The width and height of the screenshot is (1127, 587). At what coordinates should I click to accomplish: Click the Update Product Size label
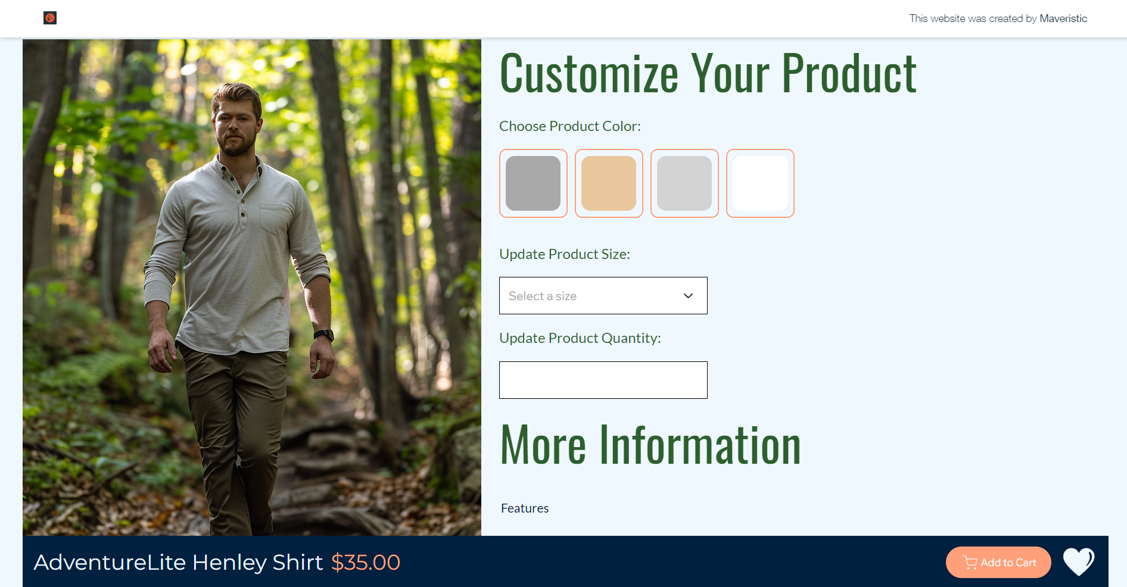[565, 254]
